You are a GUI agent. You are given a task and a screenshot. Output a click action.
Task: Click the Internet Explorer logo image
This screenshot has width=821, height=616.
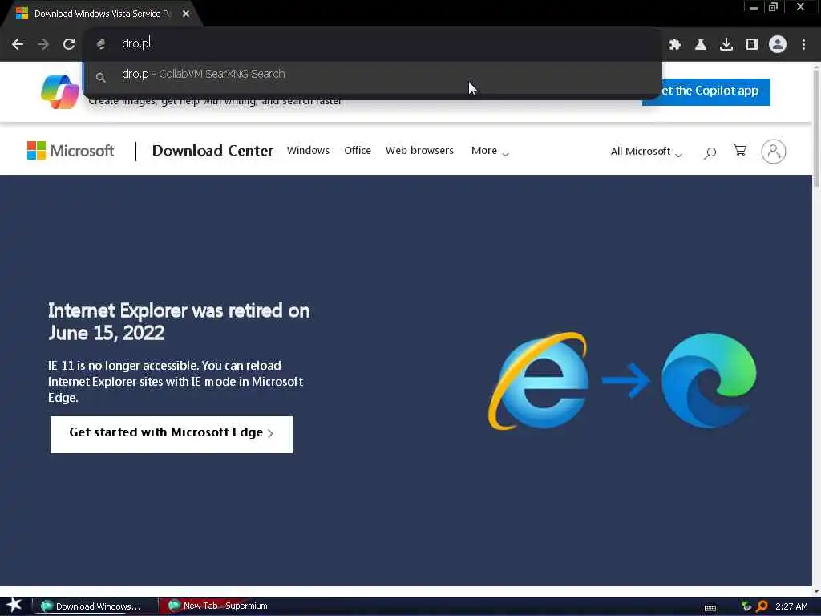point(539,381)
